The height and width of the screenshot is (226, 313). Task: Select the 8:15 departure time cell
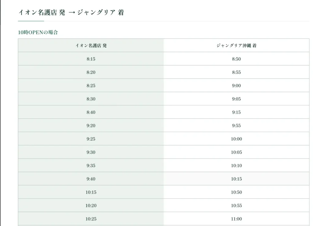pos(91,59)
